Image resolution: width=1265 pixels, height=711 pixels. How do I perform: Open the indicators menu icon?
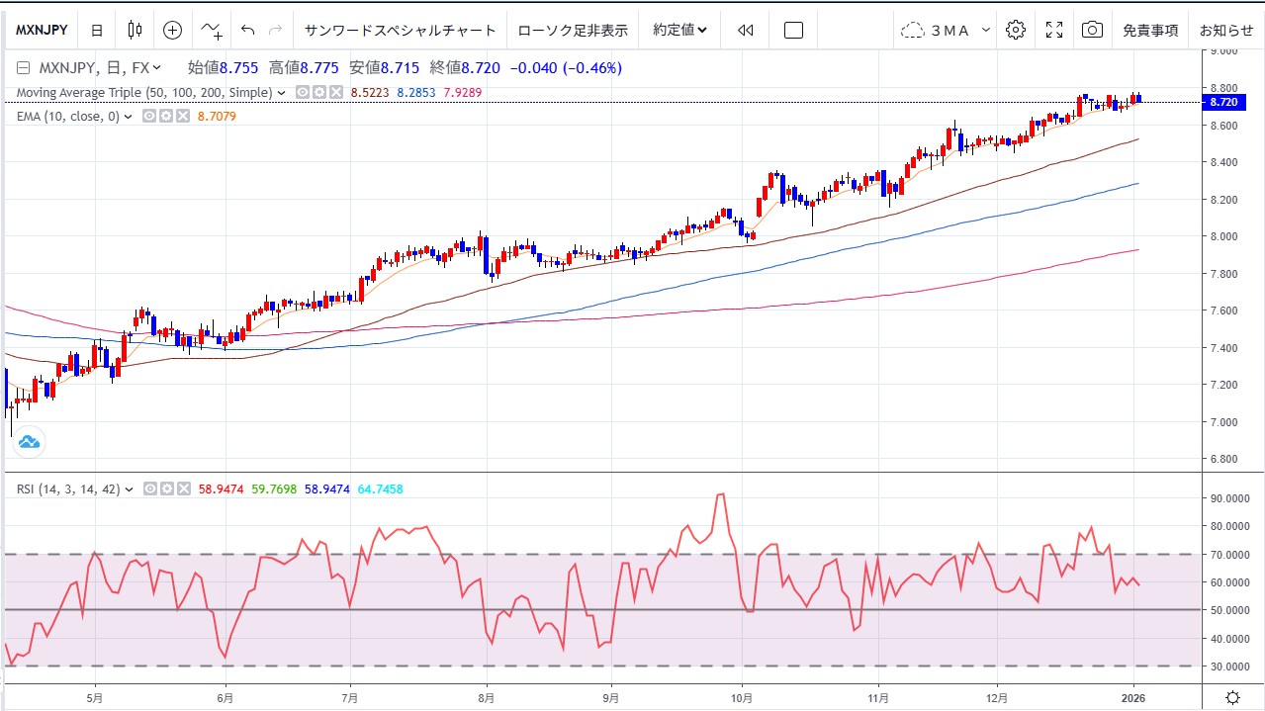pyautogui.click(x=211, y=30)
